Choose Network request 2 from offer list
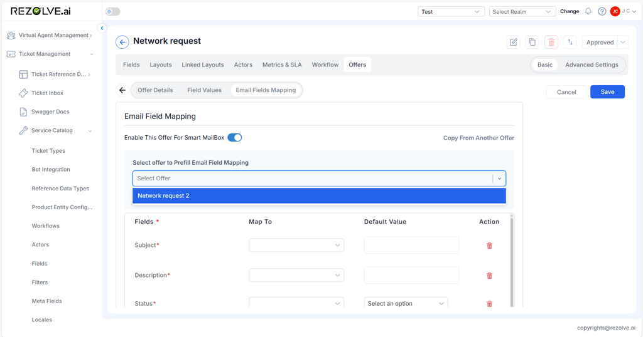This screenshot has width=643, height=337. 319,196
